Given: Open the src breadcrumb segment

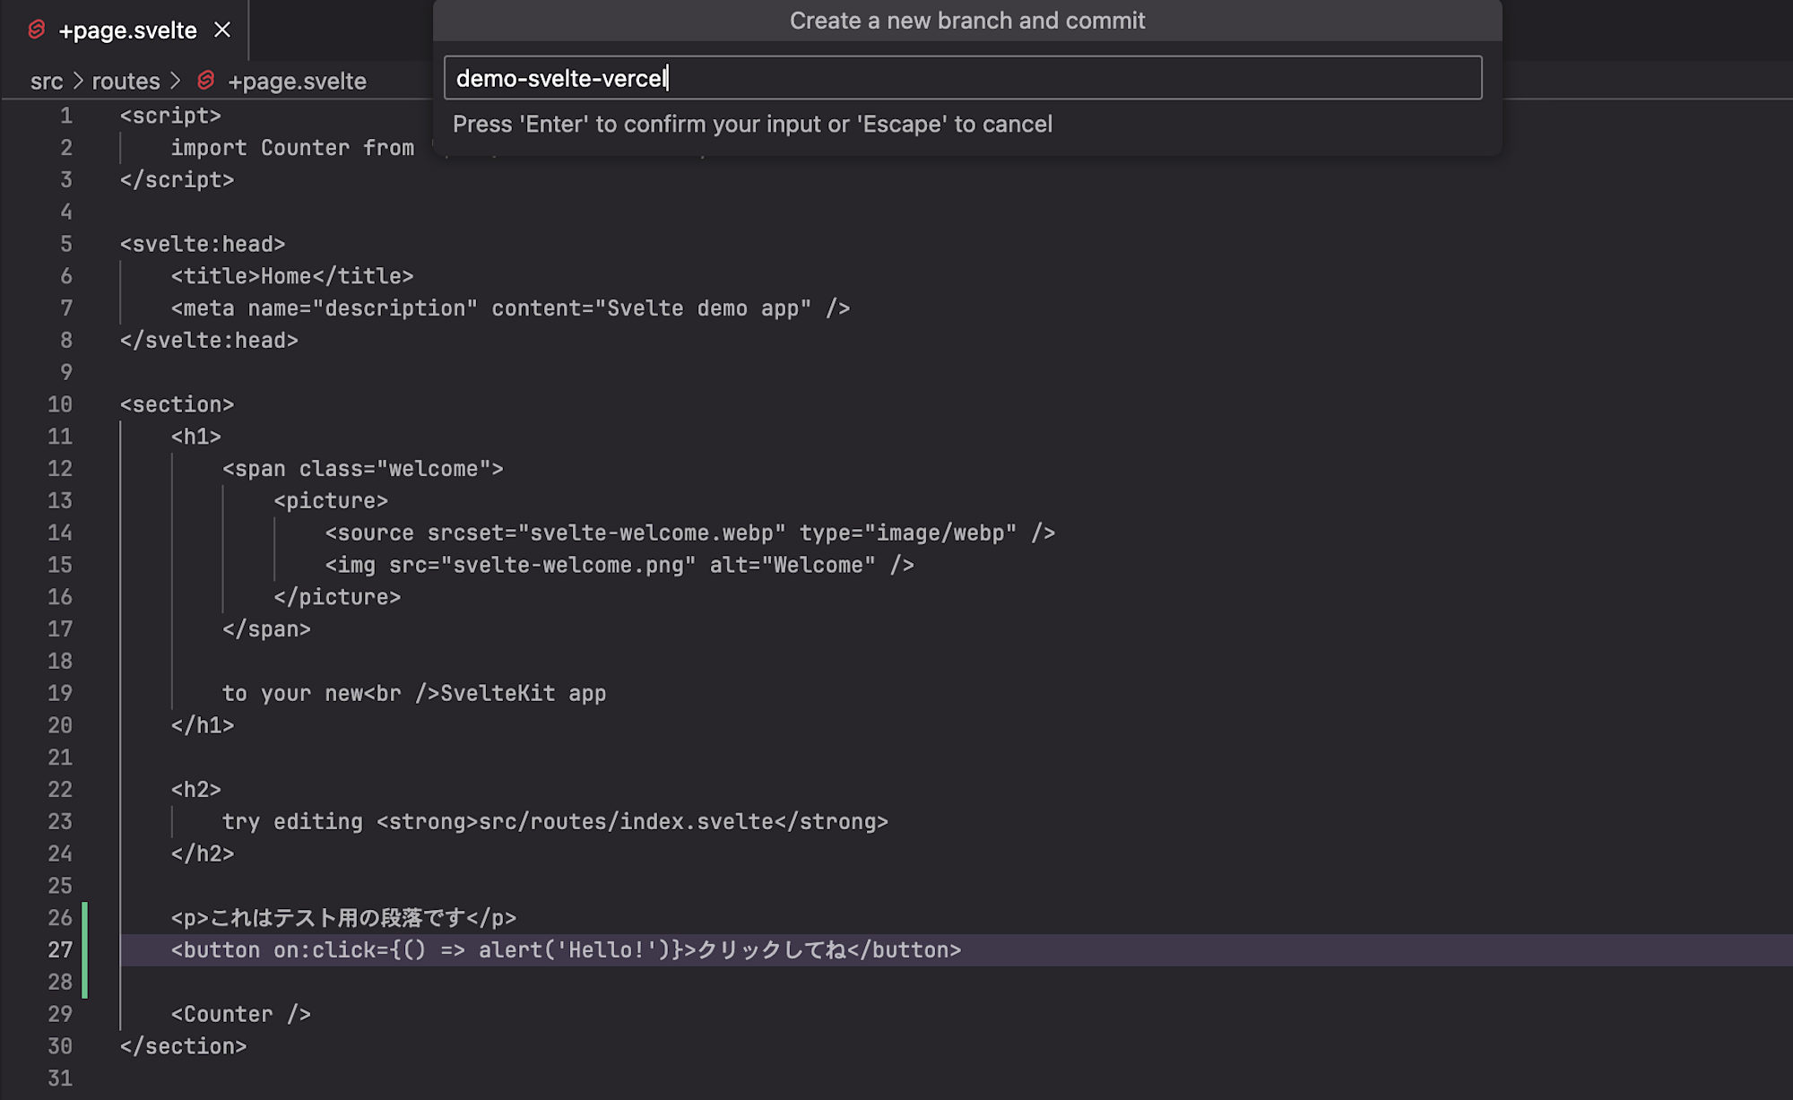Looking at the screenshot, I should tap(47, 82).
